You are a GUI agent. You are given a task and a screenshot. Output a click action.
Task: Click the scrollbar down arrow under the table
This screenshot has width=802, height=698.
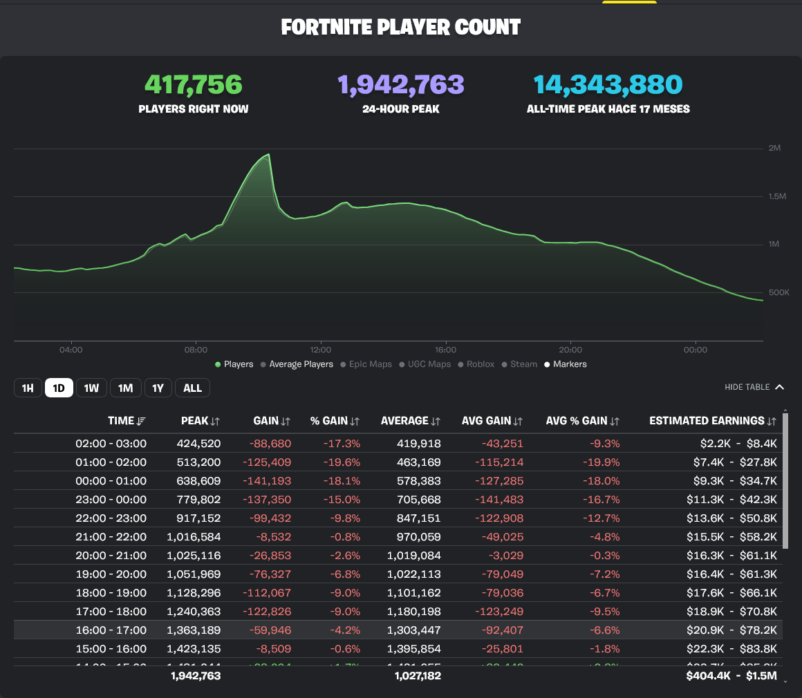click(x=785, y=681)
